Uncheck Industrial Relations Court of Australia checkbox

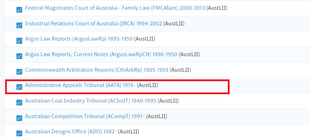(x=19, y=25)
